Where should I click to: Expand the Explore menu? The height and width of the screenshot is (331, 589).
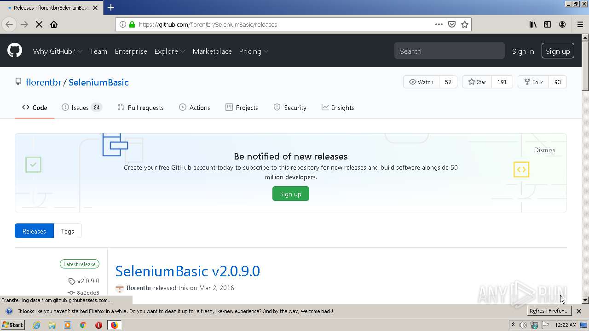(x=169, y=51)
